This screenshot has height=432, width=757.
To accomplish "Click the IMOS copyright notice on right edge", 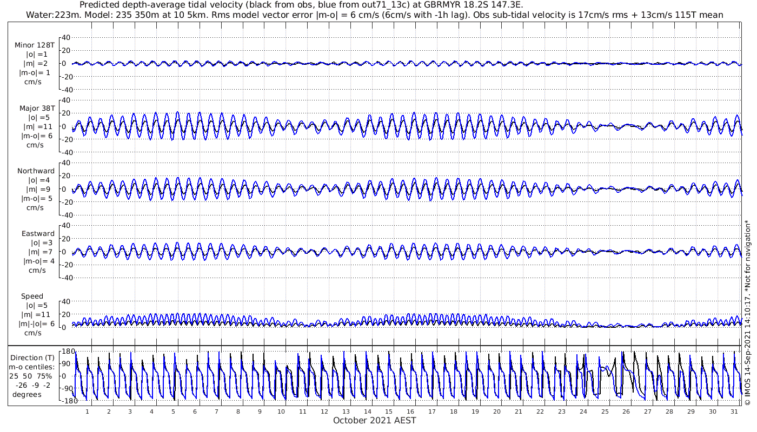I will click(x=747, y=312).
